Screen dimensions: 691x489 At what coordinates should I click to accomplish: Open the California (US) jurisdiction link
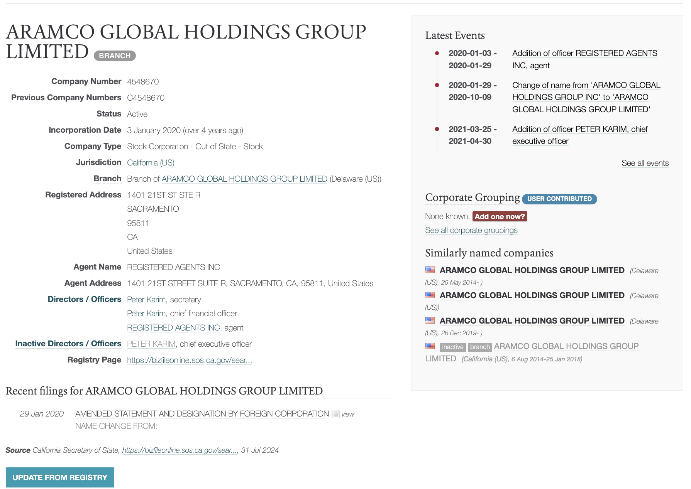(151, 163)
